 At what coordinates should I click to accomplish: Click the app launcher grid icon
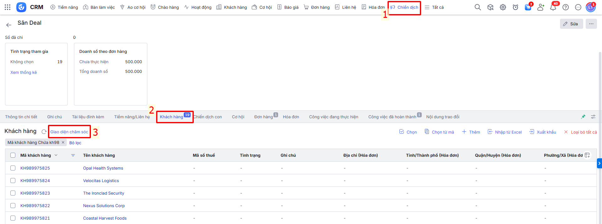[x=8, y=7]
